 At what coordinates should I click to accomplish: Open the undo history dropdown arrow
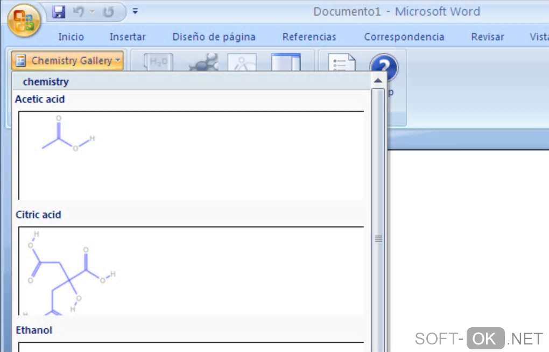[x=92, y=11]
